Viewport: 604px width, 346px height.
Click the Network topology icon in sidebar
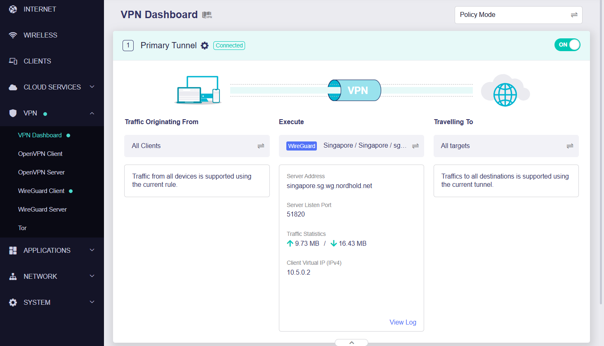(x=13, y=276)
